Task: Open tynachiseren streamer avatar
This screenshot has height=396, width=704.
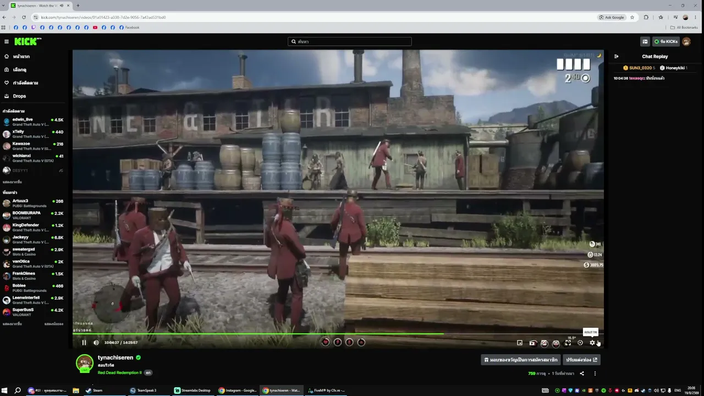Action: point(84,363)
